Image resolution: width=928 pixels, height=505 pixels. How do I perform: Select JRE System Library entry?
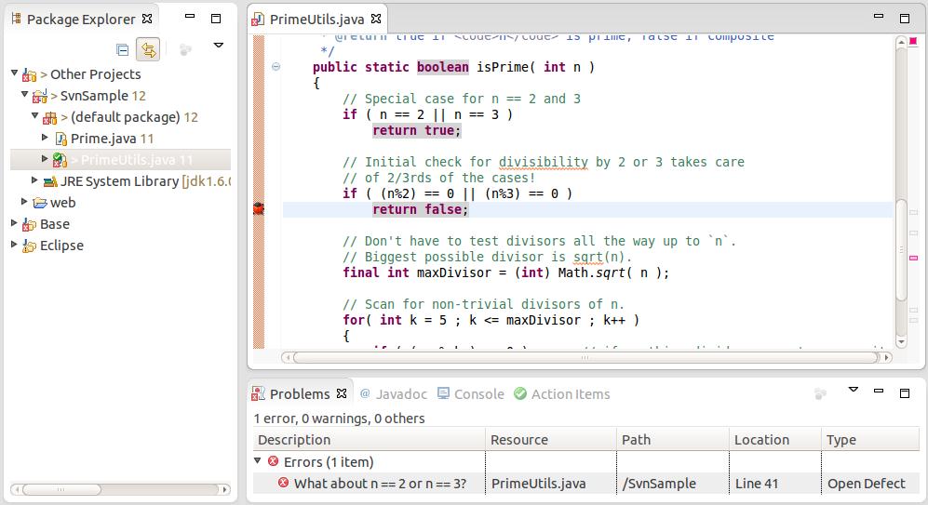[145, 181]
